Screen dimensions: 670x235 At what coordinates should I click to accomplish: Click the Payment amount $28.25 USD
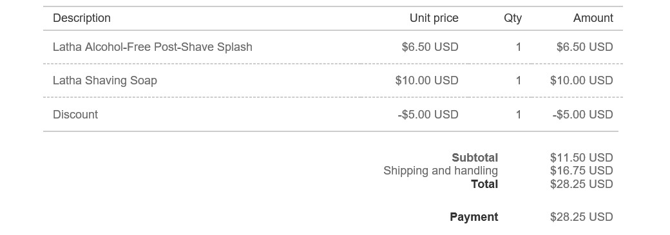[x=582, y=217]
